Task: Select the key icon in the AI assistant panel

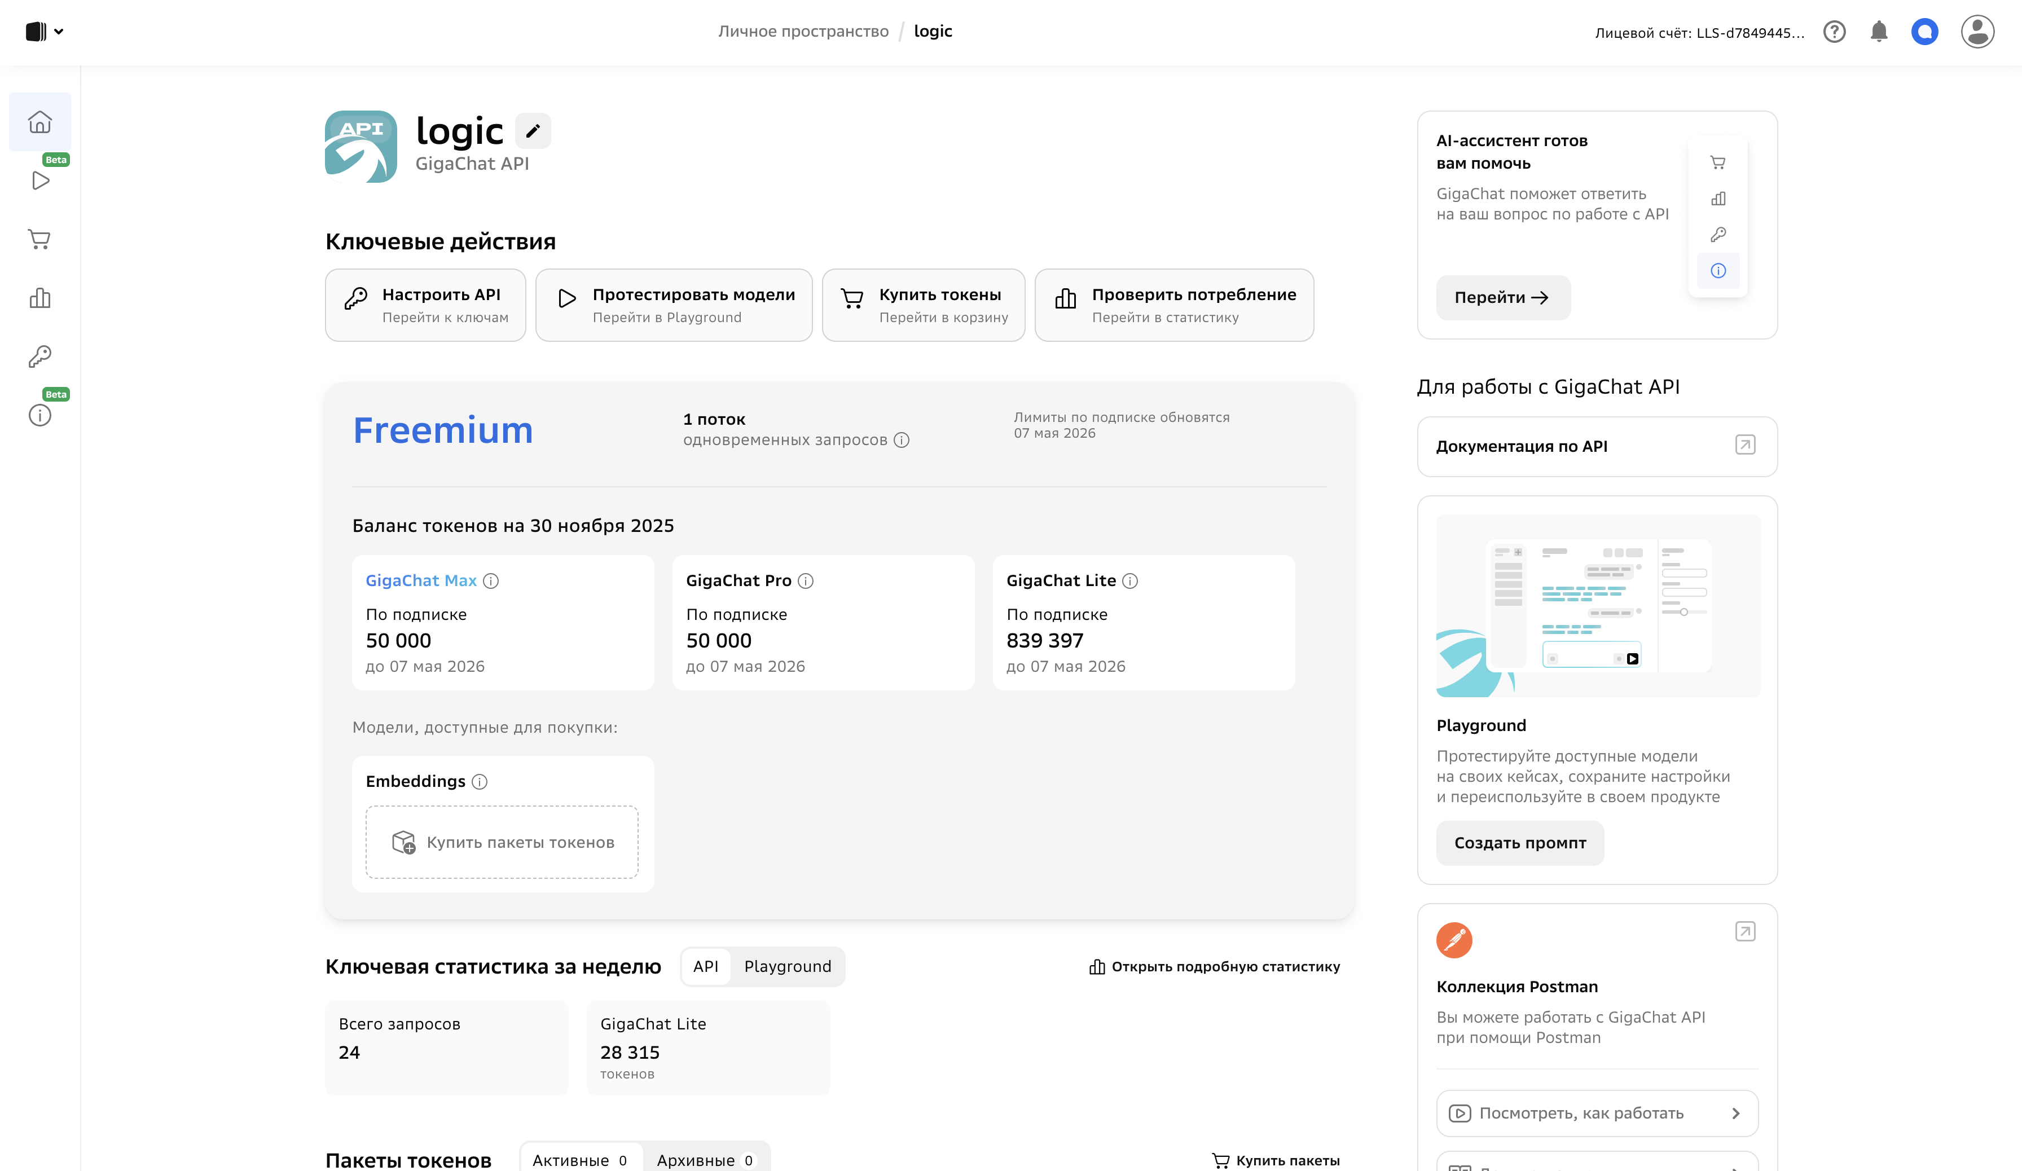Action: 1718,234
